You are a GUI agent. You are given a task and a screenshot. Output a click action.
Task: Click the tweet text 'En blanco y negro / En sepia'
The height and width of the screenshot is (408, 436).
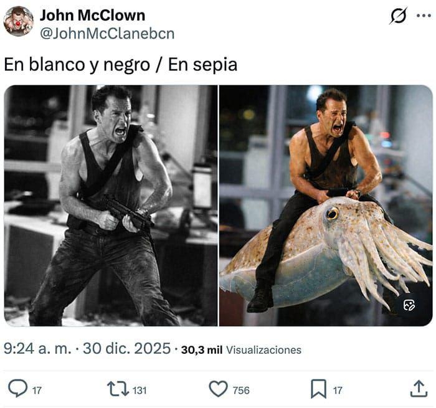pos(121,65)
